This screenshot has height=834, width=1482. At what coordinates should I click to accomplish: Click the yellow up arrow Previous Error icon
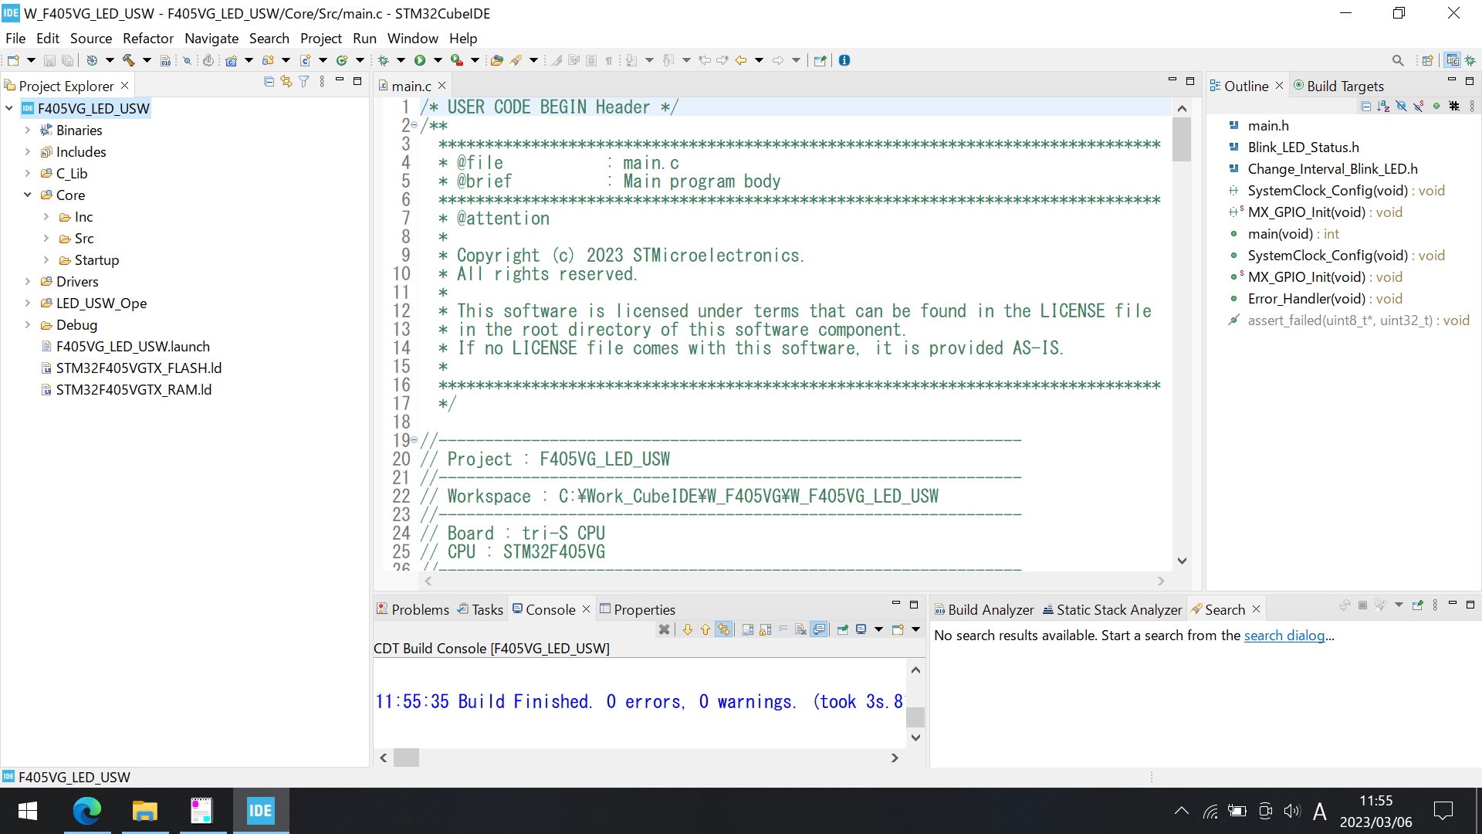(x=705, y=629)
